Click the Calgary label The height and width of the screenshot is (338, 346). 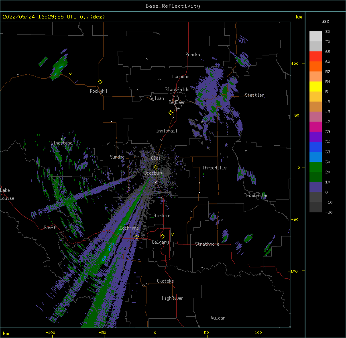point(161,242)
